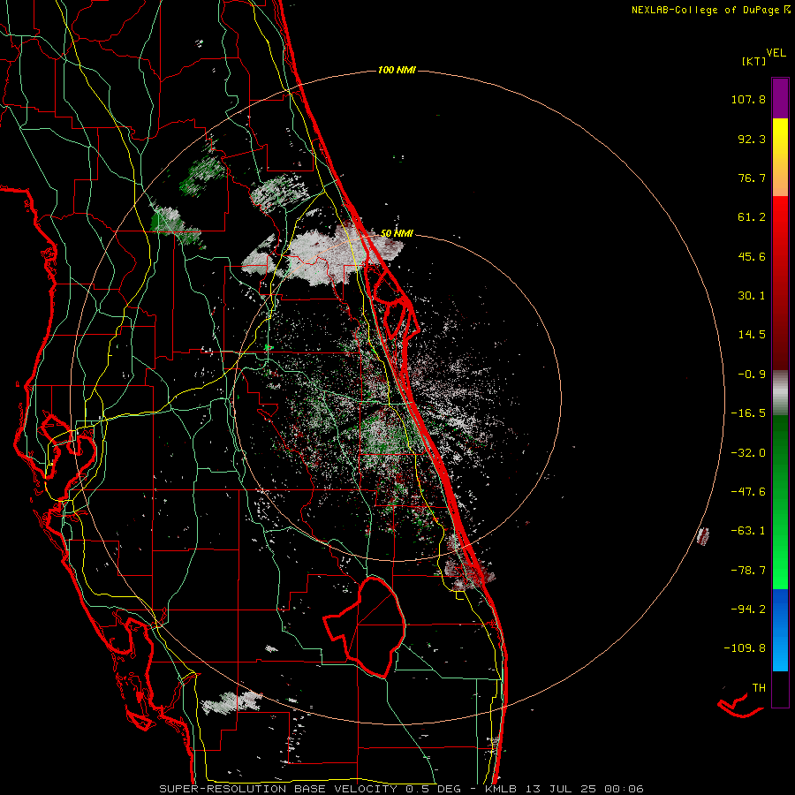Screen dimensions: 795x795
Task: Click the 100 NMI range ring label
Action: pyautogui.click(x=397, y=70)
